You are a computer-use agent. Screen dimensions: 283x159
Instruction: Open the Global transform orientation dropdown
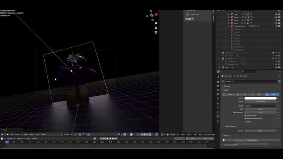point(66,134)
